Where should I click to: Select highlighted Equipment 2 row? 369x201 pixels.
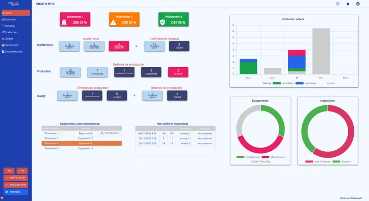[82, 143]
